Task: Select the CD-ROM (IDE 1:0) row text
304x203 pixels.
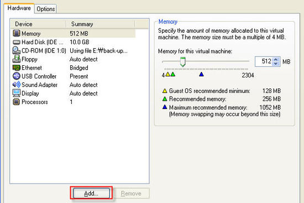Action: [44, 51]
